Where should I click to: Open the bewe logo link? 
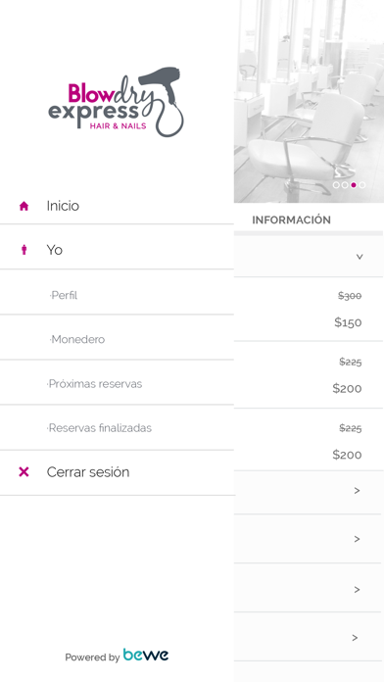click(x=146, y=655)
